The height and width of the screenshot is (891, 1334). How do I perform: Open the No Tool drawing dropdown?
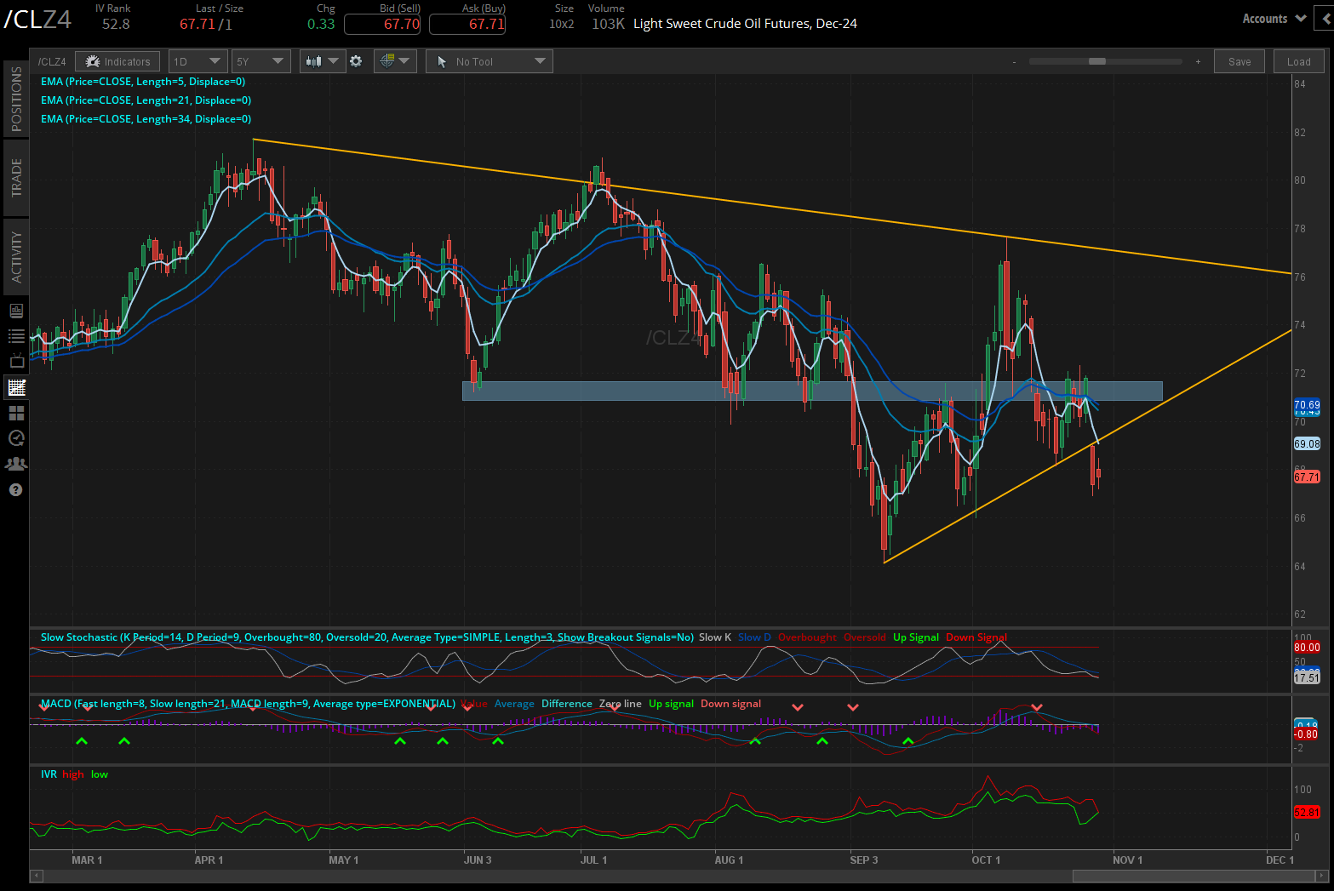[489, 60]
